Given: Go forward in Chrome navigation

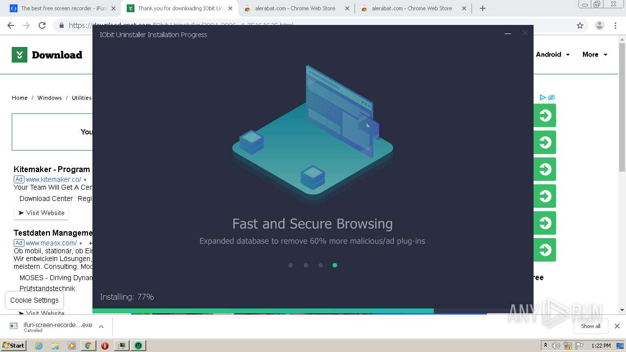Looking at the screenshot, I should pyautogui.click(x=26, y=25).
